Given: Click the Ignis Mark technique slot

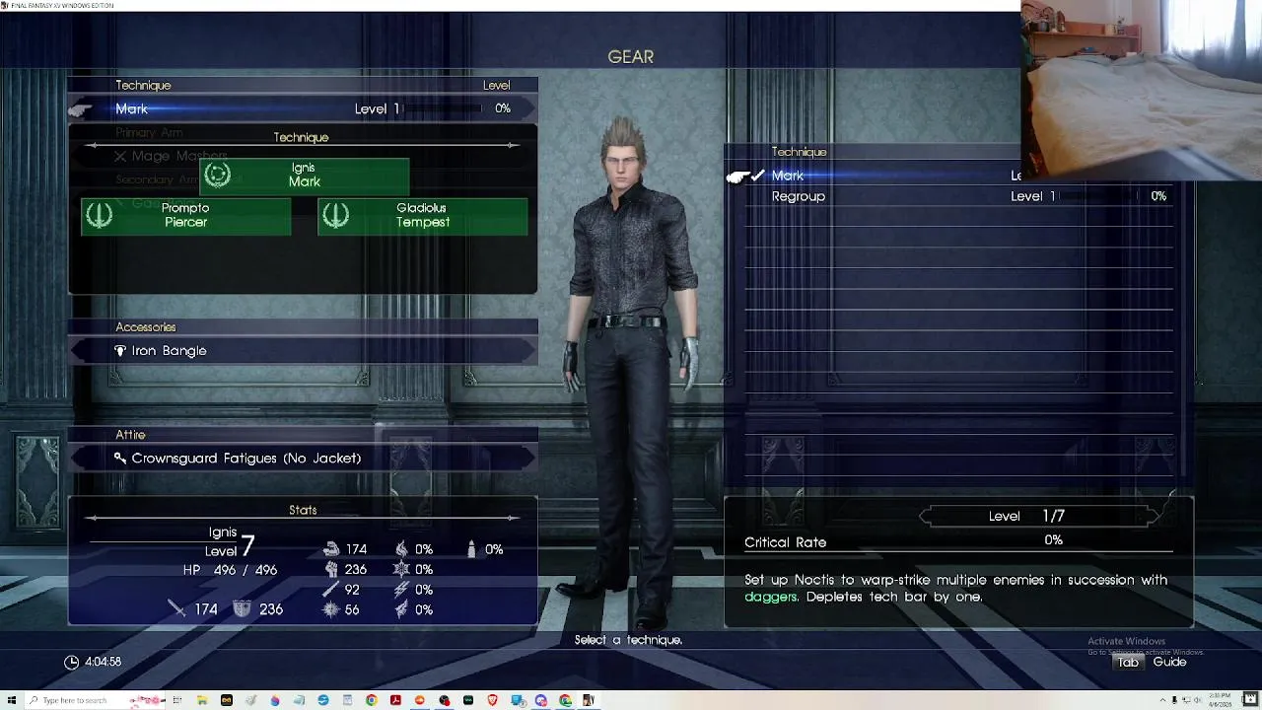Looking at the screenshot, I should pos(304,176).
